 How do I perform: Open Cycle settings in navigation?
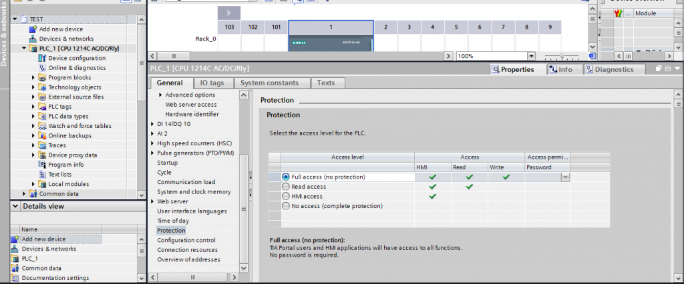(164, 173)
